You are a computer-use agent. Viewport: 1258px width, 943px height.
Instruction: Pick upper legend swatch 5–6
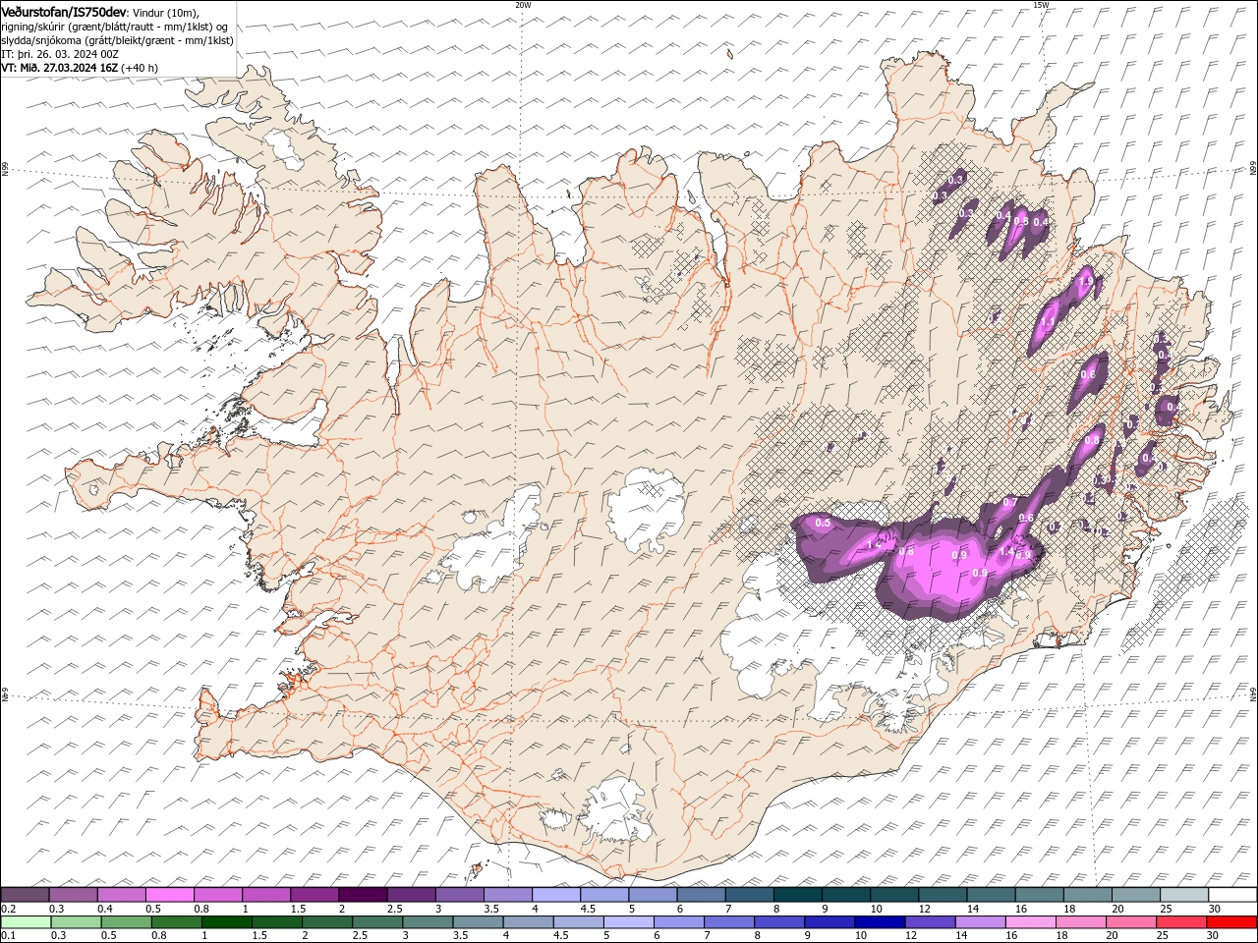(x=653, y=895)
